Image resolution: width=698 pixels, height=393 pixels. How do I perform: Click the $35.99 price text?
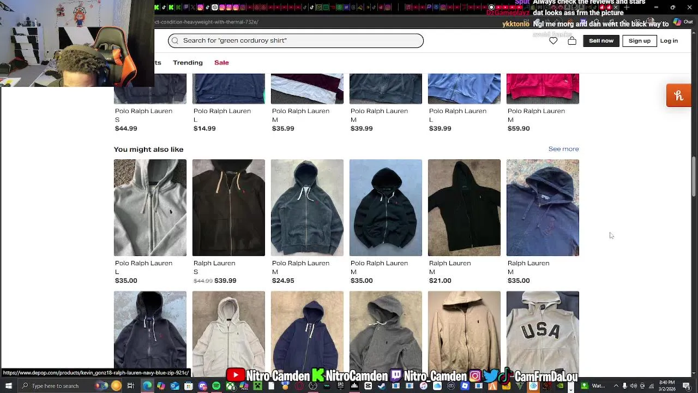[283, 128]
